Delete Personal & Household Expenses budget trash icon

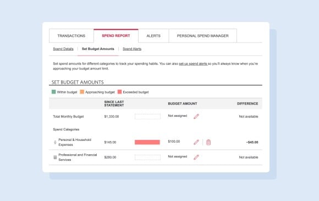[x=208, y=142]
